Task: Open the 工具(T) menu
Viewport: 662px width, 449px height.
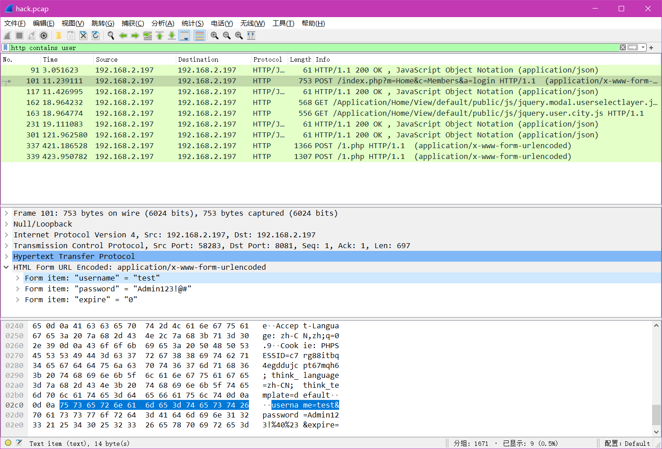Action: 283,23
